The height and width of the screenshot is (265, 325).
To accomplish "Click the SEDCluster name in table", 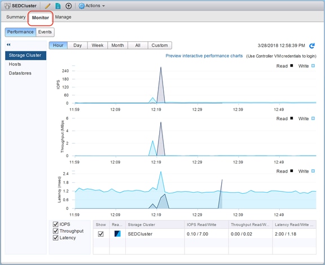I will (140, 234).
